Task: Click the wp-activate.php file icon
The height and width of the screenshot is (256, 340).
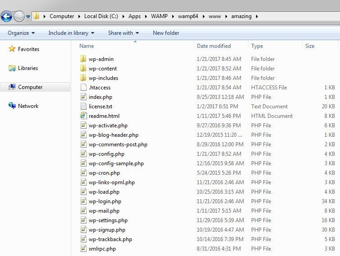Action: click(83, 125)
